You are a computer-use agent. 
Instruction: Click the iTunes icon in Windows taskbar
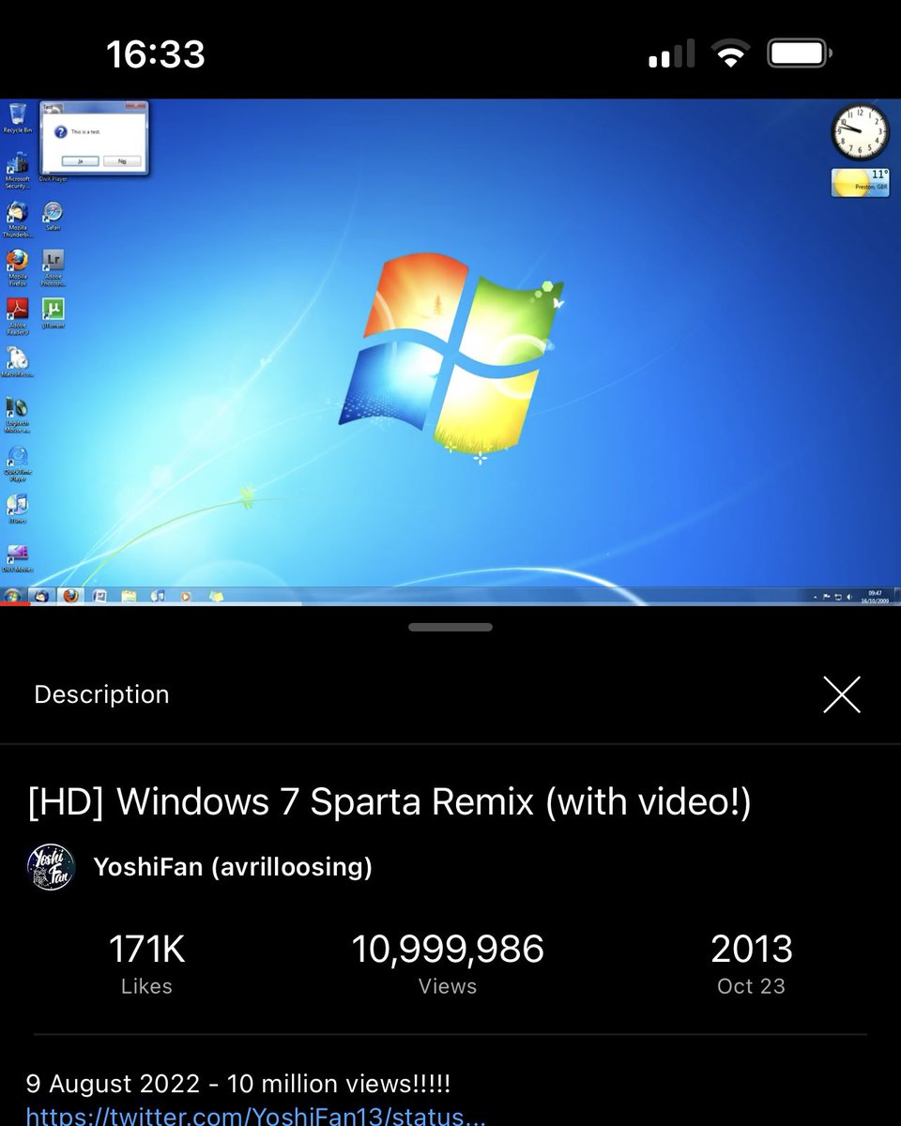(x=158, y=596)
